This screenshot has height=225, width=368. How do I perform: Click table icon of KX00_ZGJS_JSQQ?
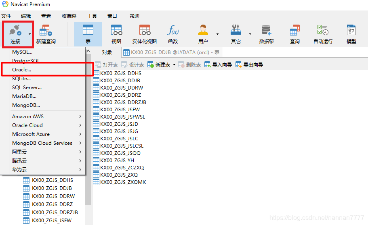pyautogui.click(x=96, y=153)
